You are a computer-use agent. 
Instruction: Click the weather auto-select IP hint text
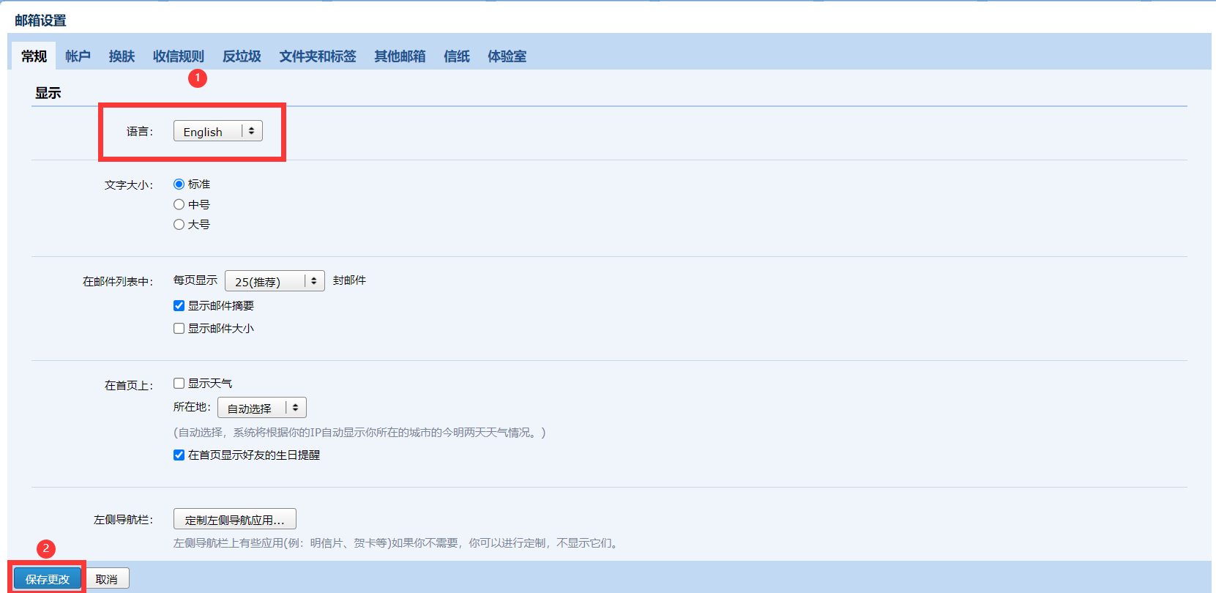point(359,433)
